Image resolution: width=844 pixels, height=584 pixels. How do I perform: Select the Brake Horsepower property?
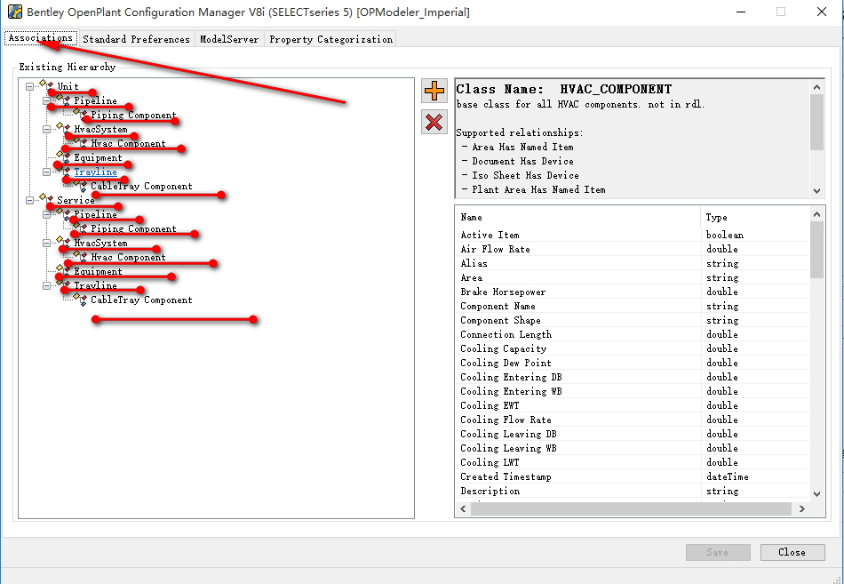633,292
